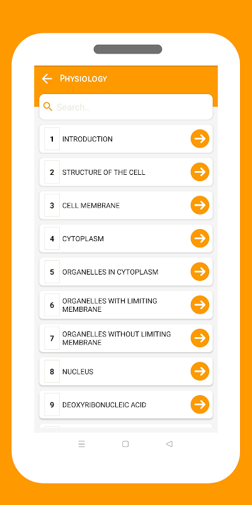Screen dimensions: 252x505
Task: Tap the orange arrow beside Nucleus
Action: pos(200,371)
